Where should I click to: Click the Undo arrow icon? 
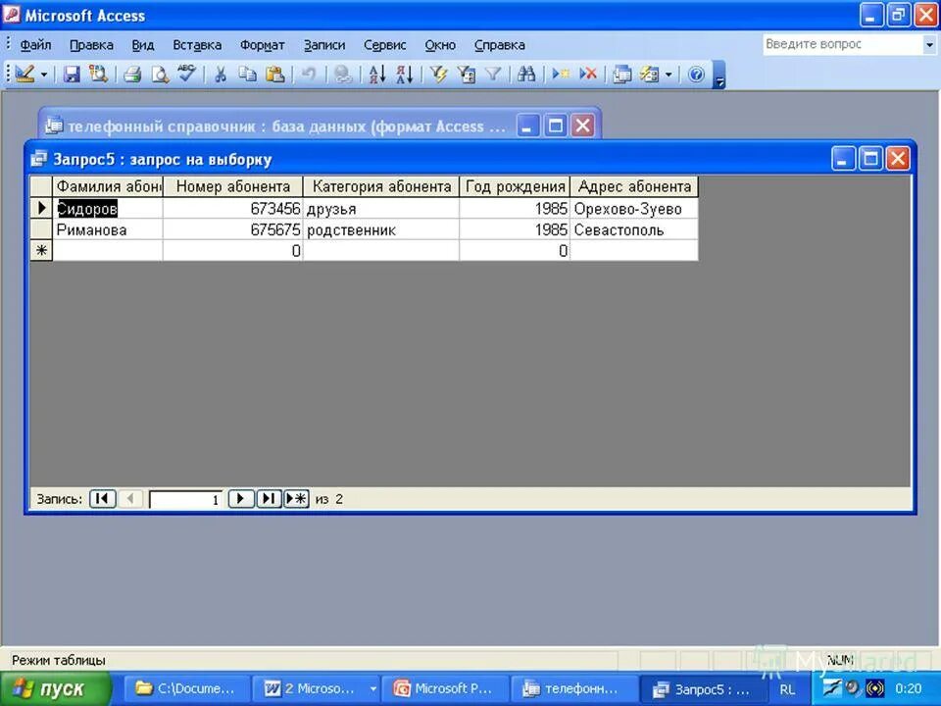[309, 74]
